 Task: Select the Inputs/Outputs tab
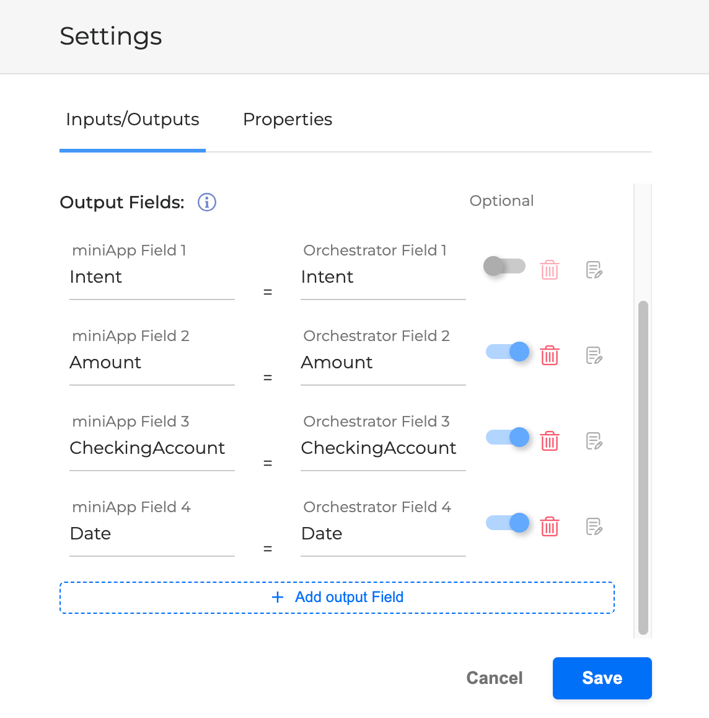coord(133,120)
